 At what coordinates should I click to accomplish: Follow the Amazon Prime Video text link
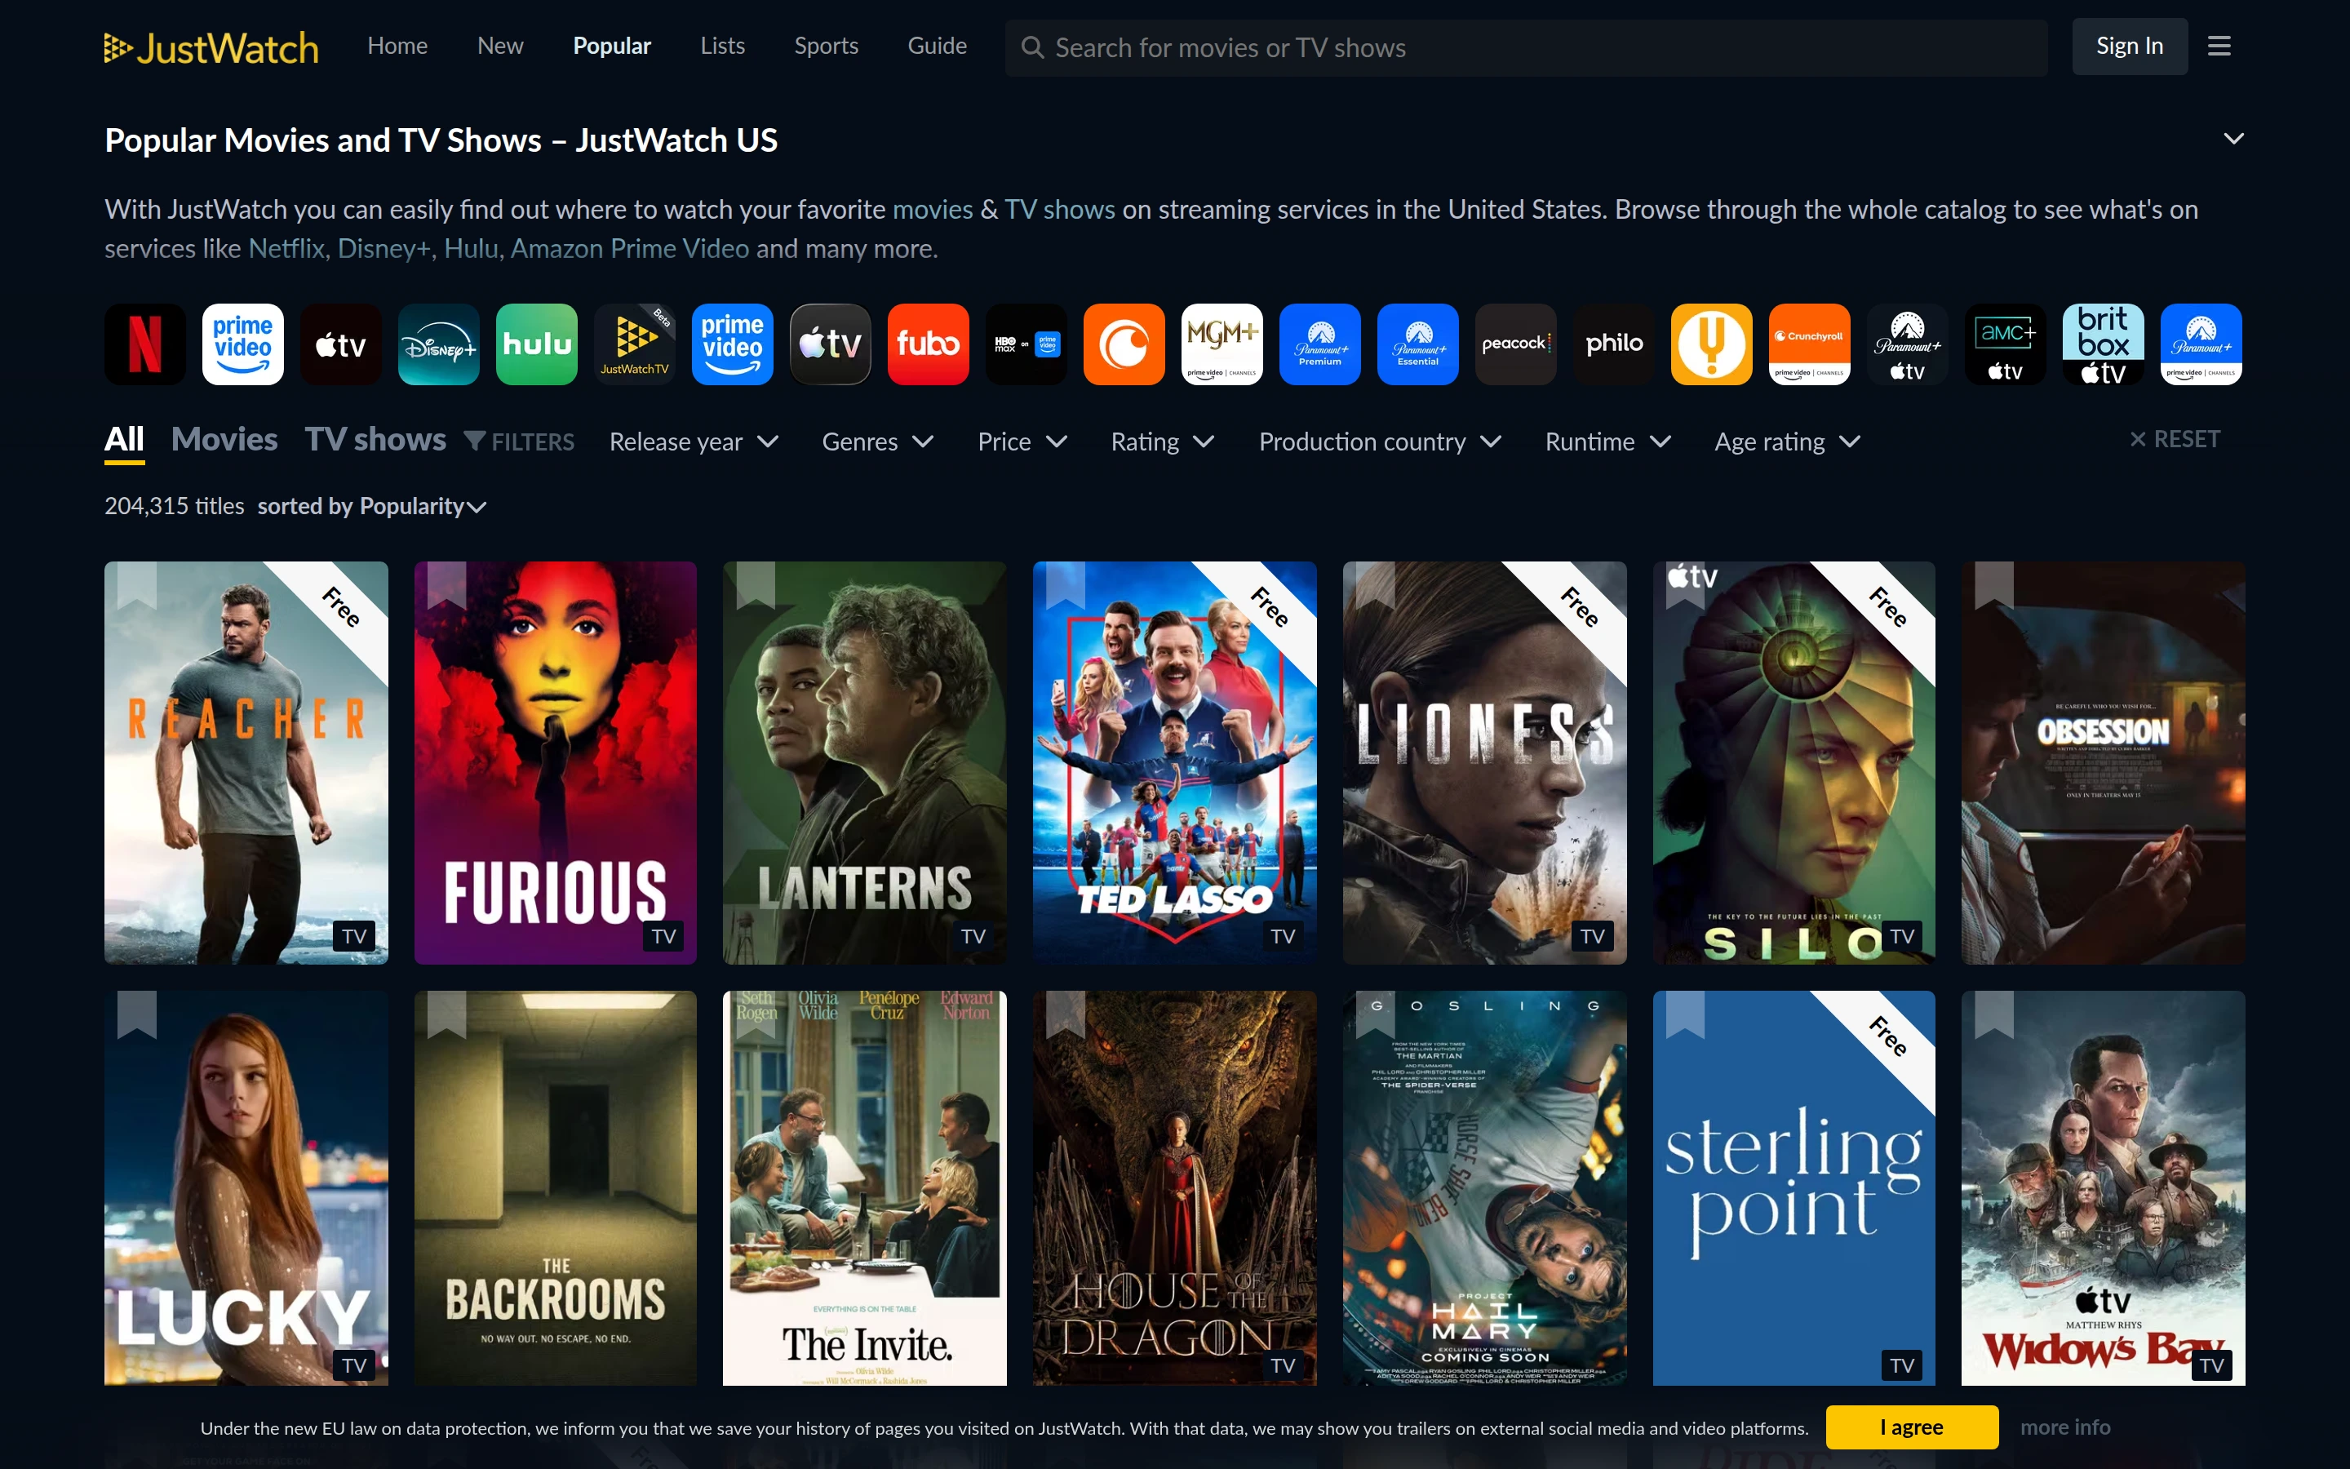click(630, 249)
